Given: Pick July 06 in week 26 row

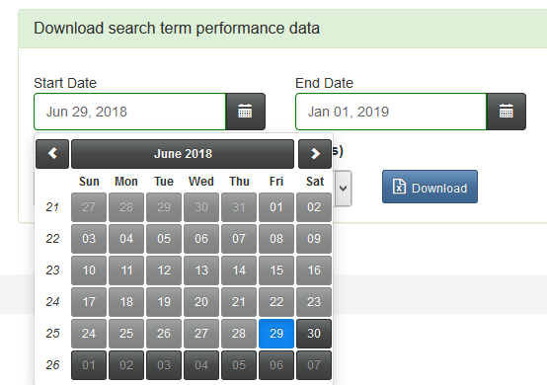Looking at the screenshot, I should tap(276, 365).
